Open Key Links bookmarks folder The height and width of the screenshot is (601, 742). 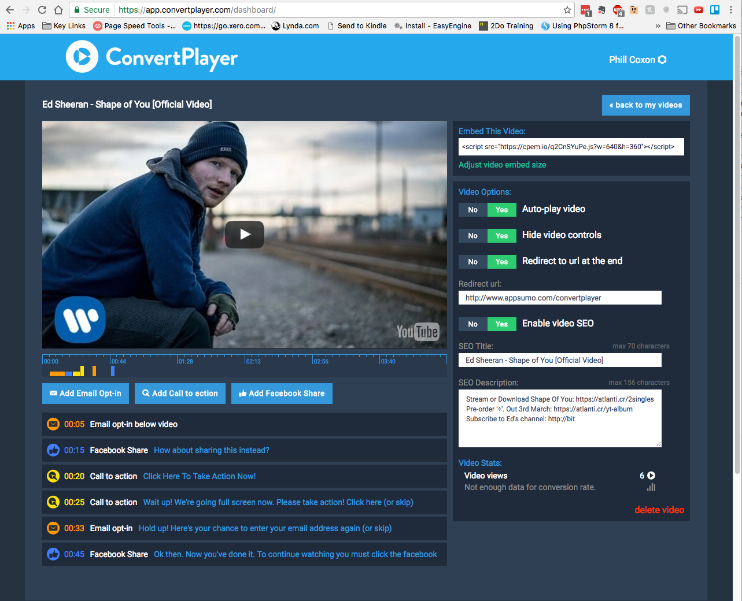pyautogui.click(x=64, y=26)
